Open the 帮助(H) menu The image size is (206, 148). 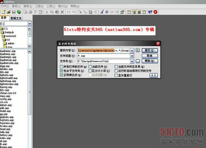click(x=75, y=6)
